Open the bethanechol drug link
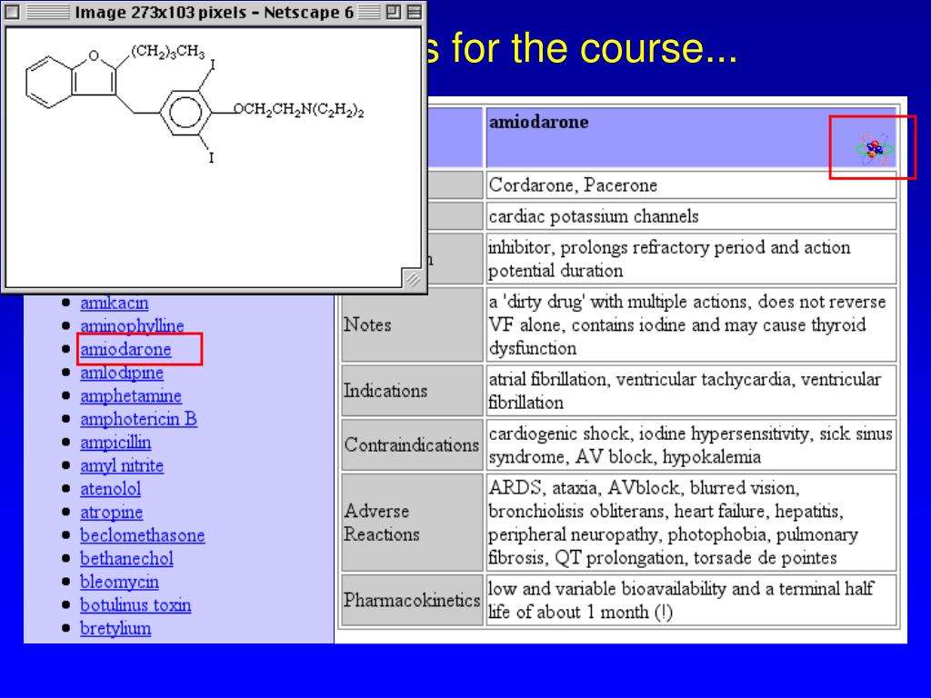Image resolution: width=931 pixels, height=698 pixels. point(126,558)
